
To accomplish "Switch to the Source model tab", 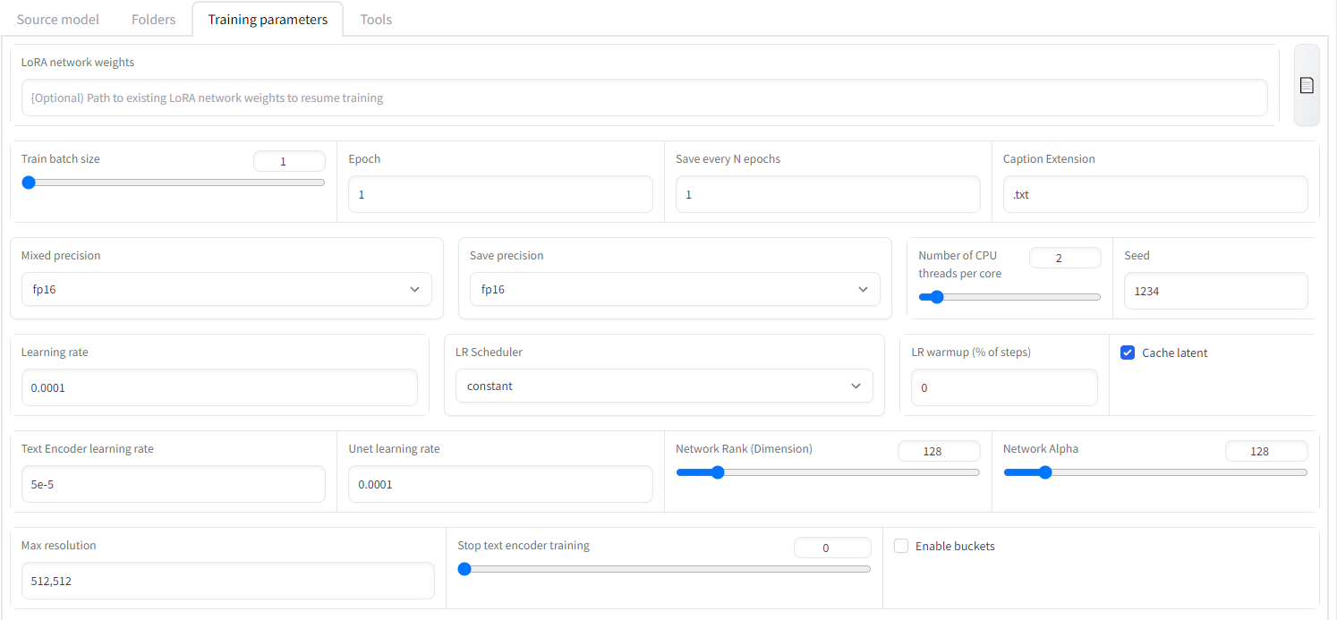I will click(x=57, y=19).
